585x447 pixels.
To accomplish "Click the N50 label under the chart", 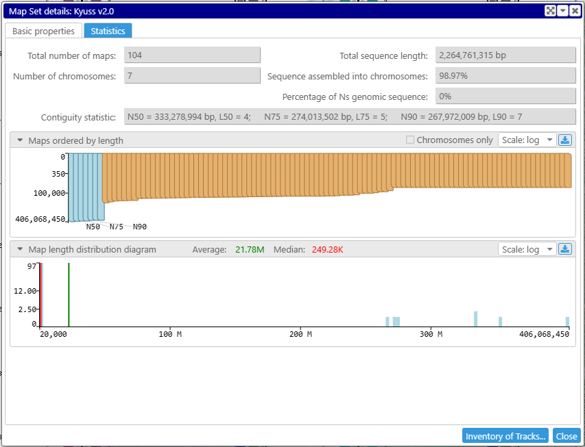I will (93, 227).
